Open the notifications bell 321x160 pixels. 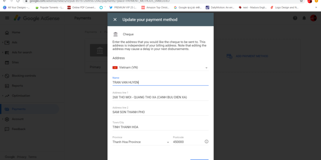pyautogui.click(x=304, y=18)
